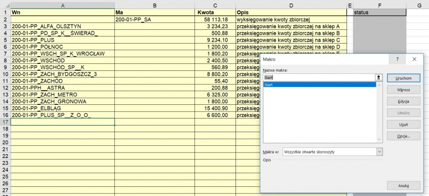The height and width of the screenshot is (196, 429).
Task: Select cell 200-01-PP_WSCH_SP_K_WROCŁAW
Action: (63, 54)
